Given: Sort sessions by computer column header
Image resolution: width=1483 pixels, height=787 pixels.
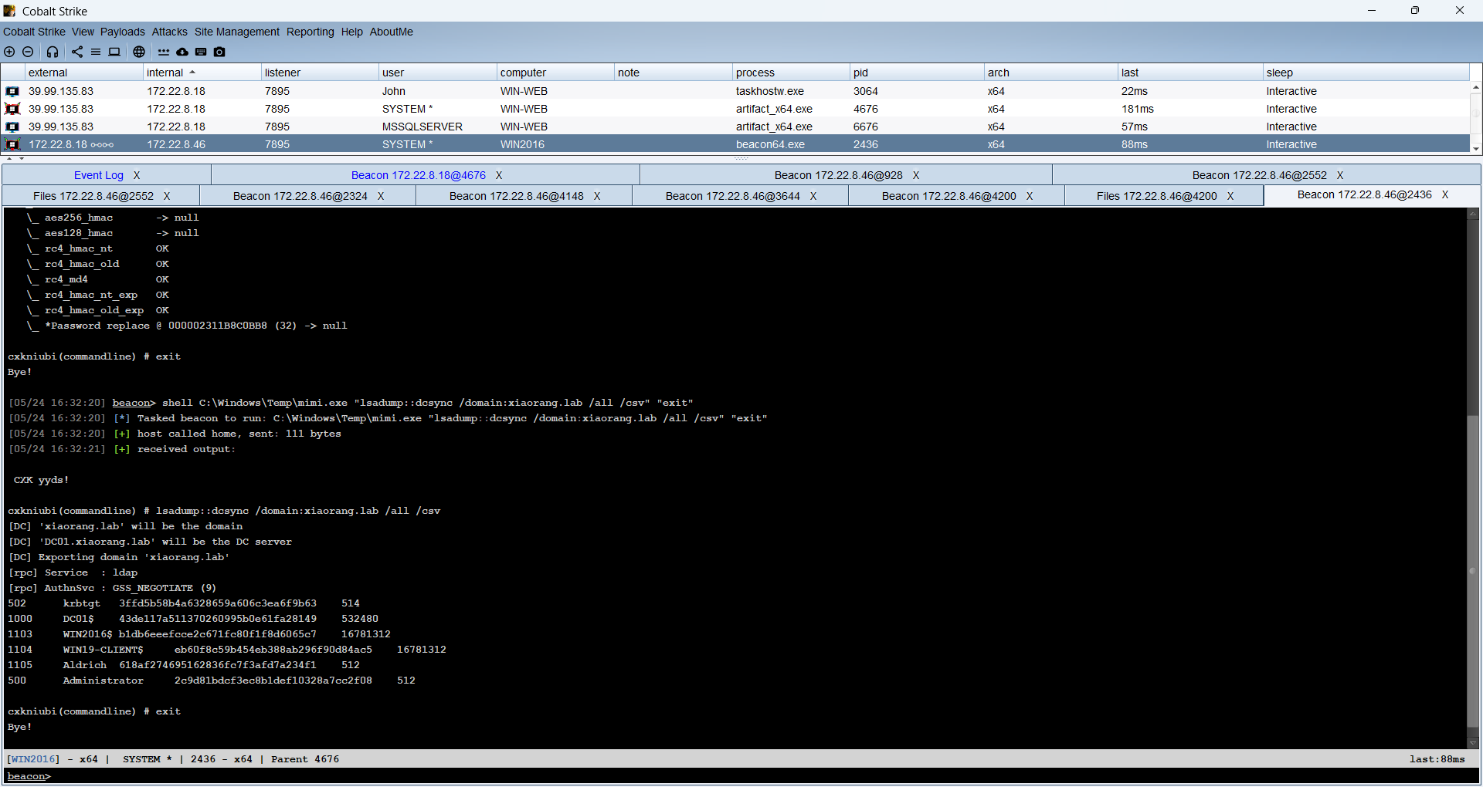Looking at the screenshot, I should [555, 73].
